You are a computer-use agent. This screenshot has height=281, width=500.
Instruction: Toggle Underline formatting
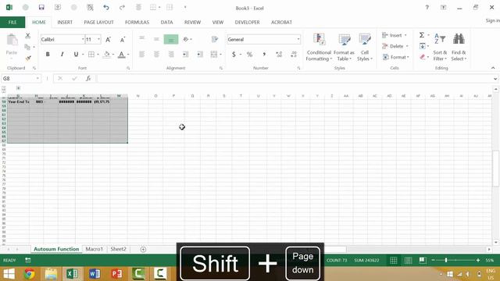[76, 55]
